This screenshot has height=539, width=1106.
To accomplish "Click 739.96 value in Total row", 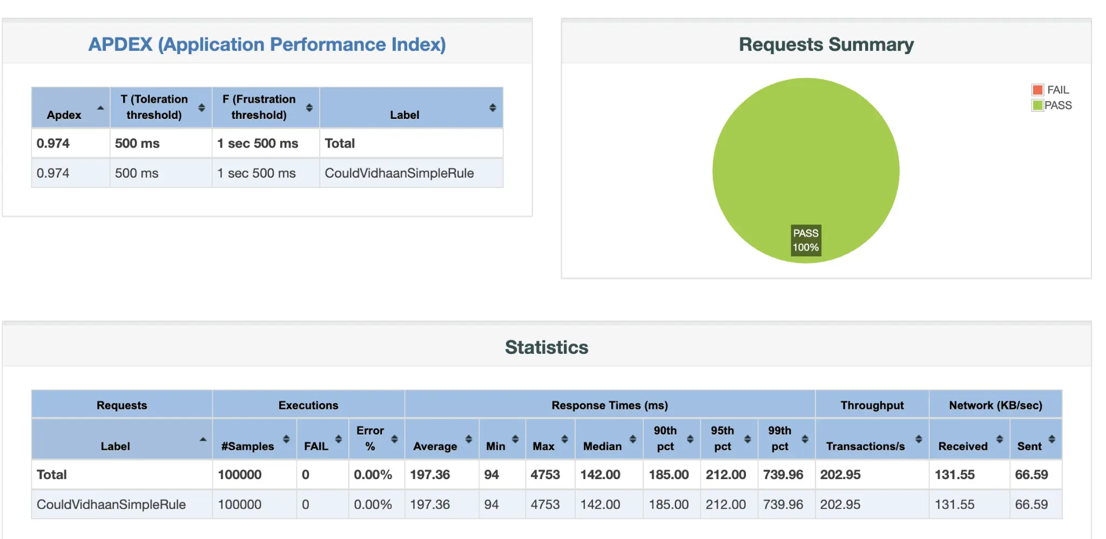I will 783,475.
